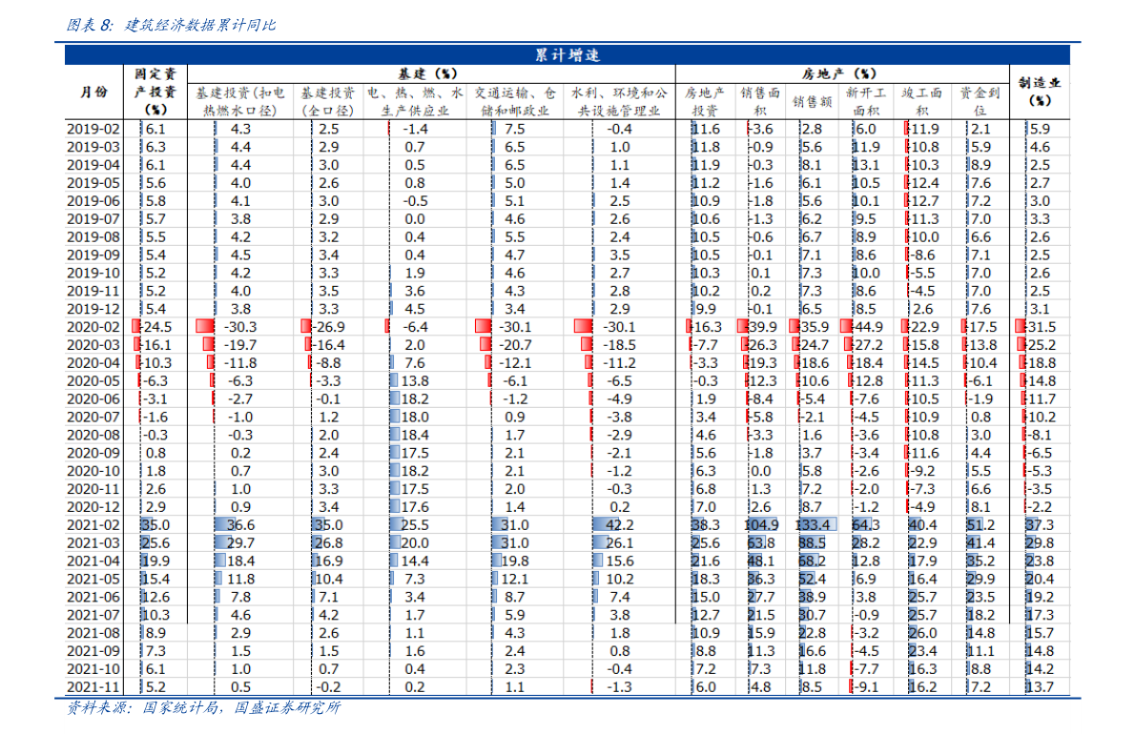Click the 2021-11 row label

pyautogui.click(x=93, y=686)
